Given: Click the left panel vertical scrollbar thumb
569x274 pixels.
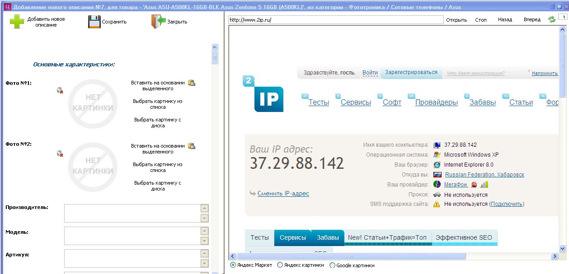Looking at the screenshot, I should 215,58.
